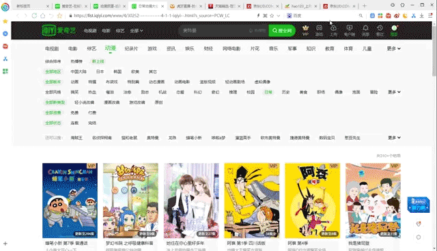This screenshot has height=251, width=437.
Task: Switch to the 天猫精选 browser tab
Action: pos(225,6)
